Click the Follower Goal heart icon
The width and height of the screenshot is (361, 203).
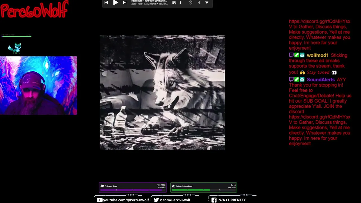102,186
